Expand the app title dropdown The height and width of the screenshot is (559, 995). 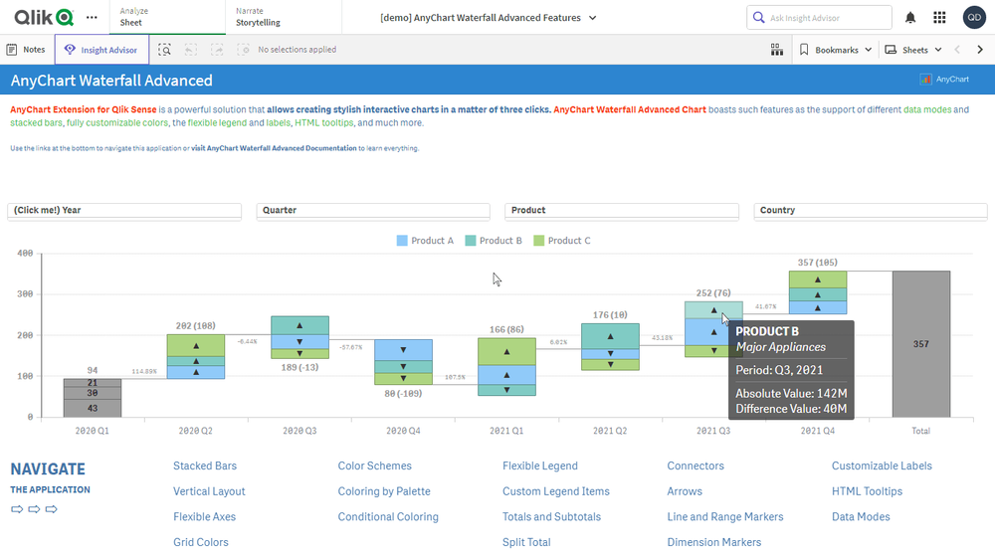pyautogui.click(x=489, y=18)
